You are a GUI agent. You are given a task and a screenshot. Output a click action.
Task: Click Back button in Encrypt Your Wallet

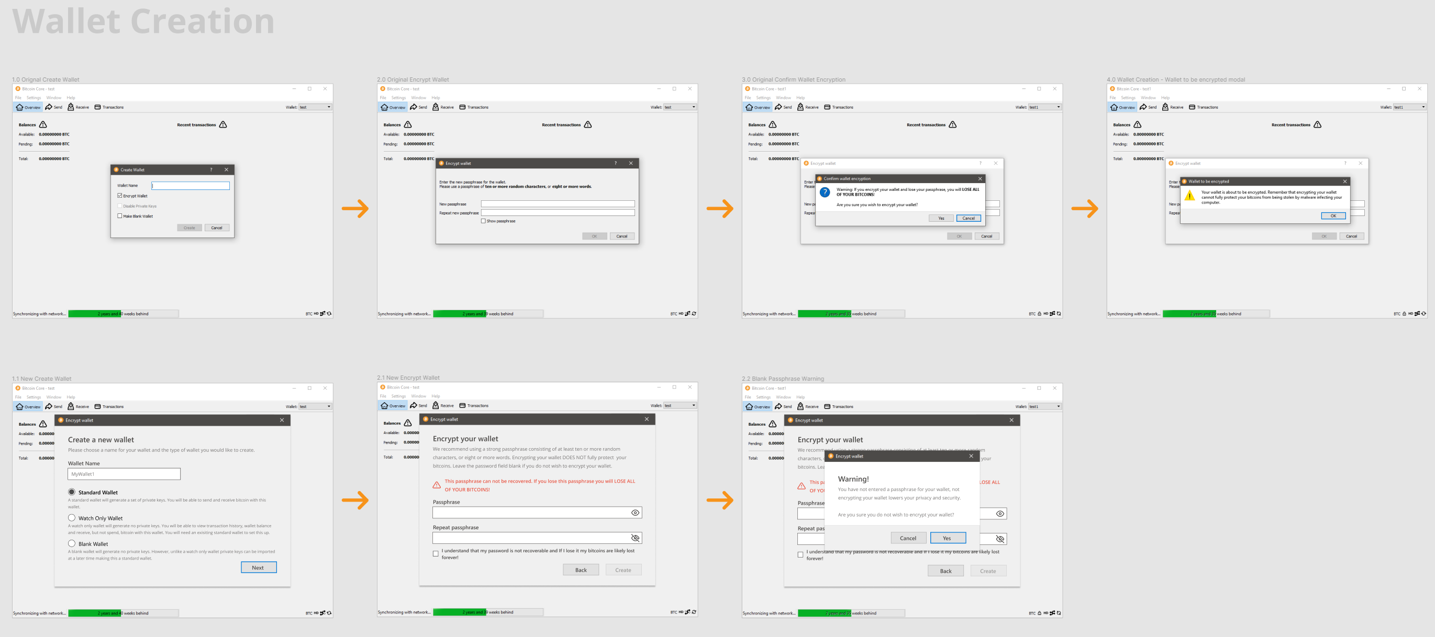point(582,570)
